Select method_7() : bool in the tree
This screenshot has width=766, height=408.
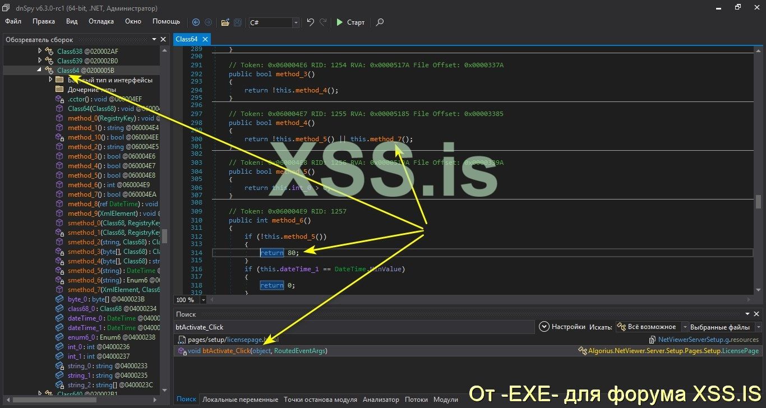click(x=107, y=194)
